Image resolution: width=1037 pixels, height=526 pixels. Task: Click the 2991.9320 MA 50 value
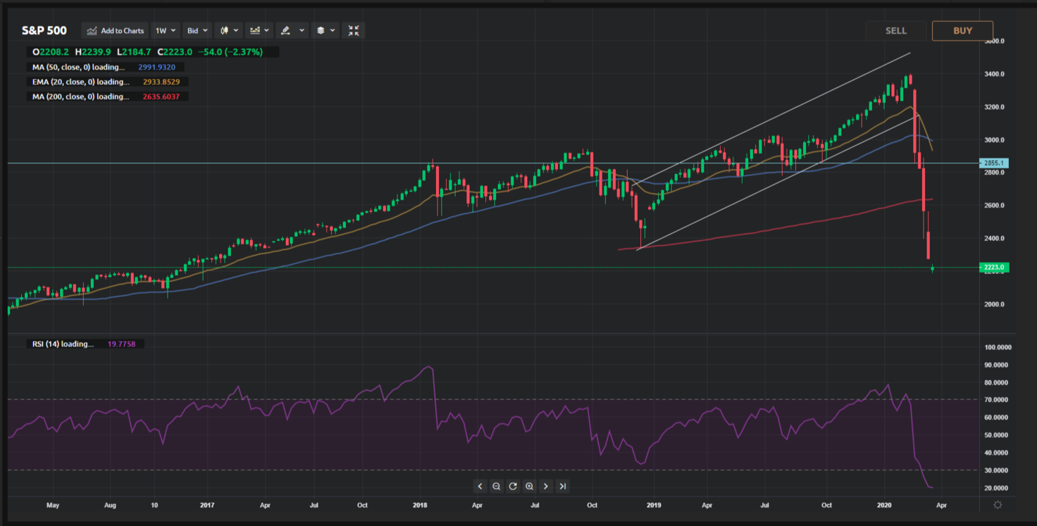159,68
